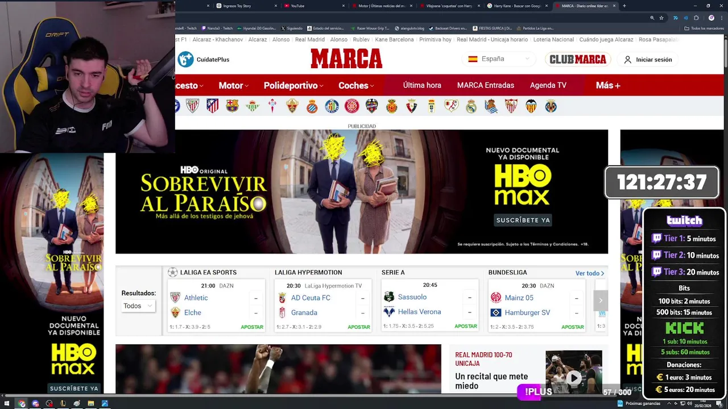
Task: Click APOSTAR under AD Ceuta FC match
Action: [x=359, y=327]
